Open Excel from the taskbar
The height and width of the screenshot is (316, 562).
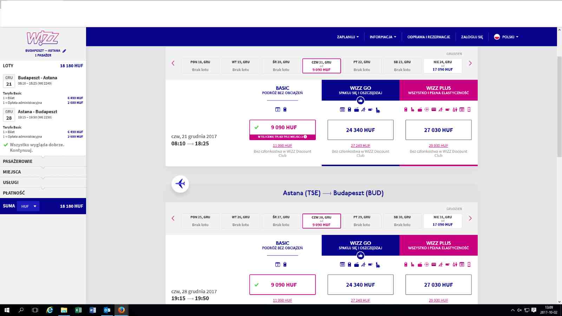coord(78,310)
